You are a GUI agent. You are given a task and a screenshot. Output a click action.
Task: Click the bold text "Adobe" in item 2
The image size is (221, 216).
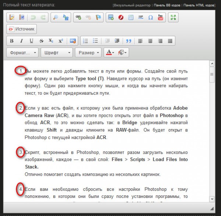[180, 108]
